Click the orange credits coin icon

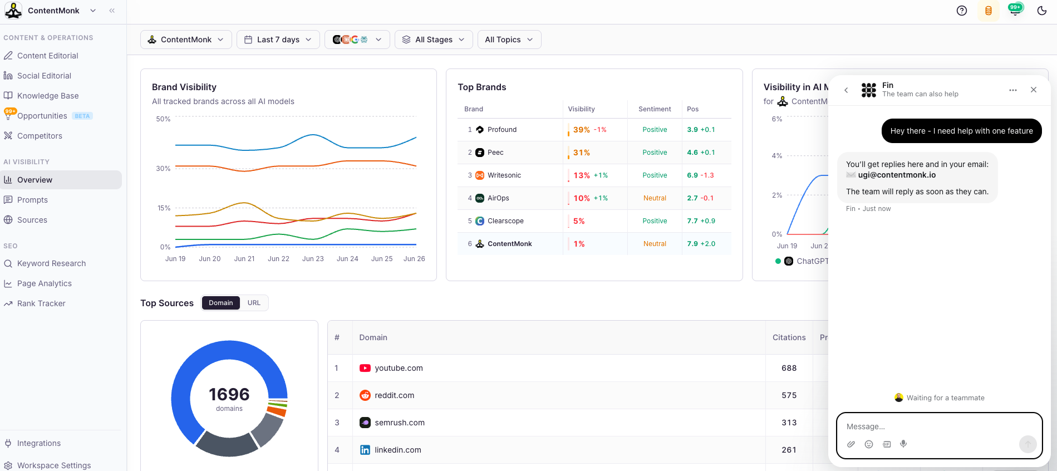coord(989,11)
